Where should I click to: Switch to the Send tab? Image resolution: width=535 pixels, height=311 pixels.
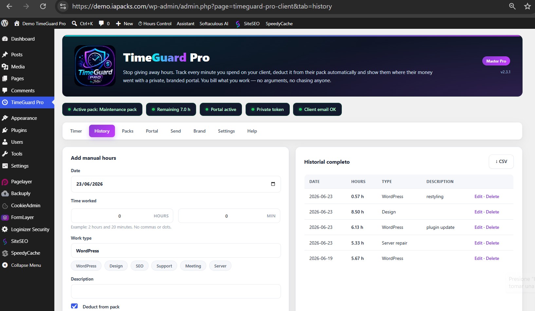tap(175, 131)
